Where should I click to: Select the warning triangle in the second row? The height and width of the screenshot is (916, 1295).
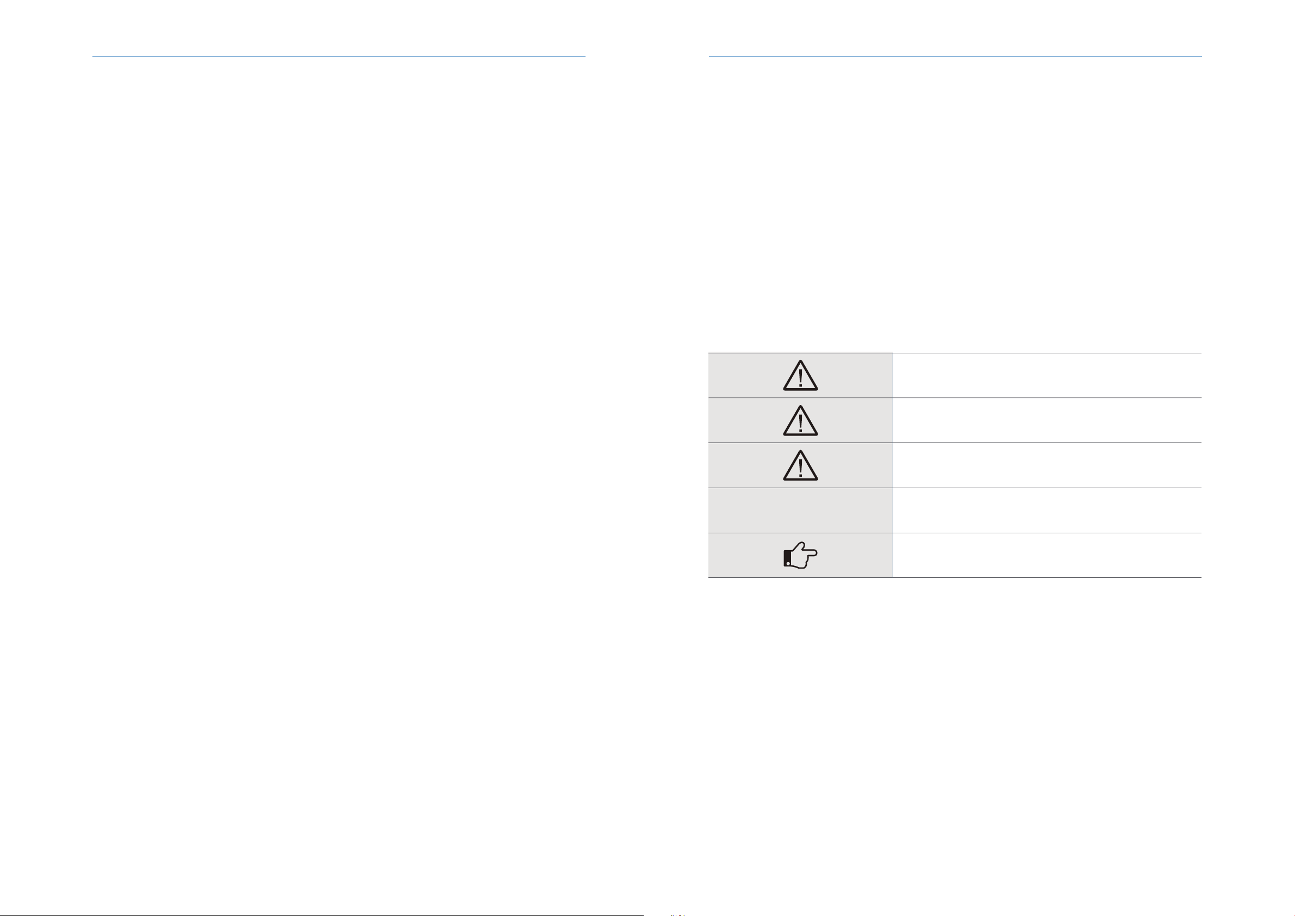800,420
